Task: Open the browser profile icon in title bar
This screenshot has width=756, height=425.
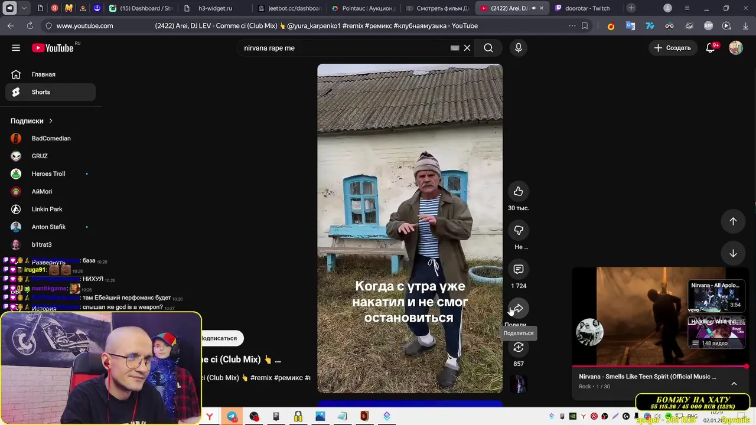Action: pos(667,8)
